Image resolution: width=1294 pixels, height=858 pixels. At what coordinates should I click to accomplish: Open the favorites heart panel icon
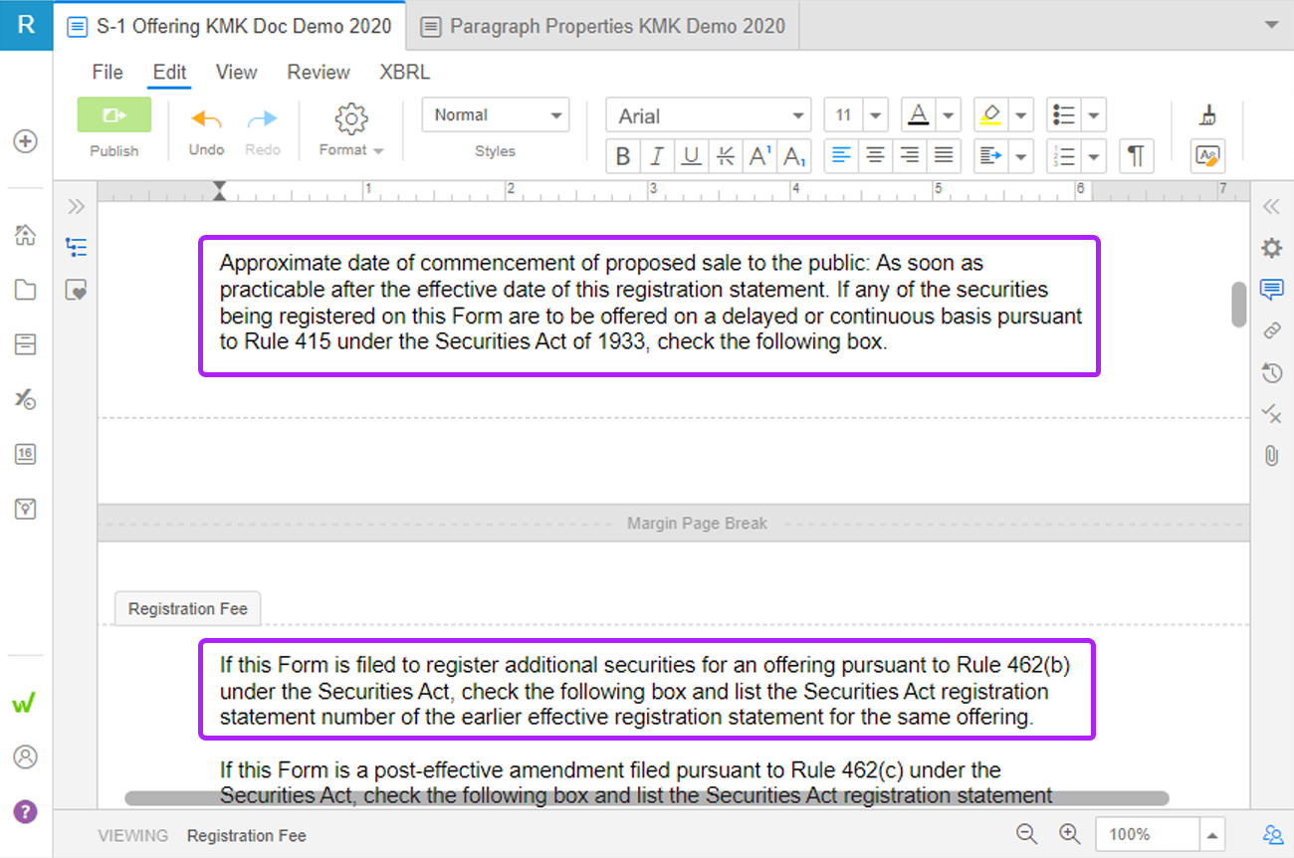point(76,290)
